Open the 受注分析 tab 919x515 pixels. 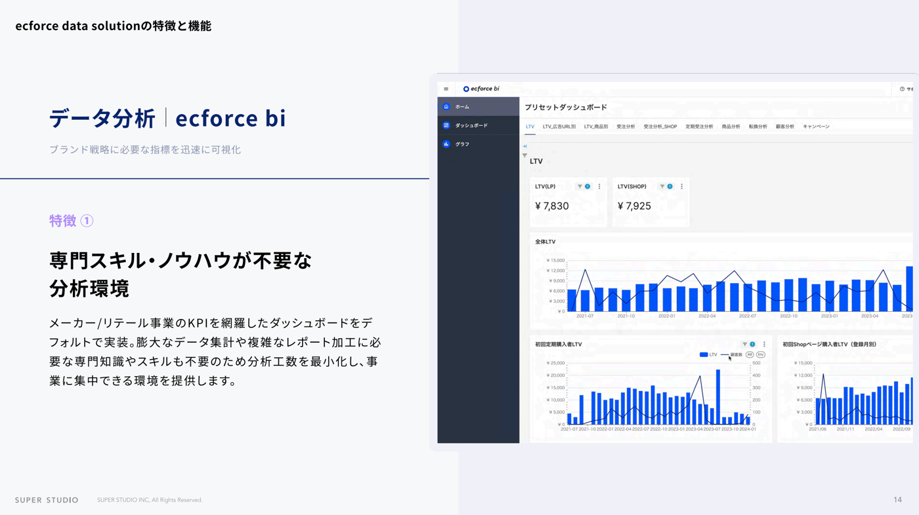[x=626, y=126]
